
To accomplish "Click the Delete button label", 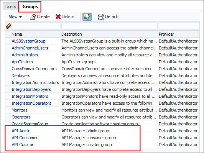I will click(x=68, y=16).
